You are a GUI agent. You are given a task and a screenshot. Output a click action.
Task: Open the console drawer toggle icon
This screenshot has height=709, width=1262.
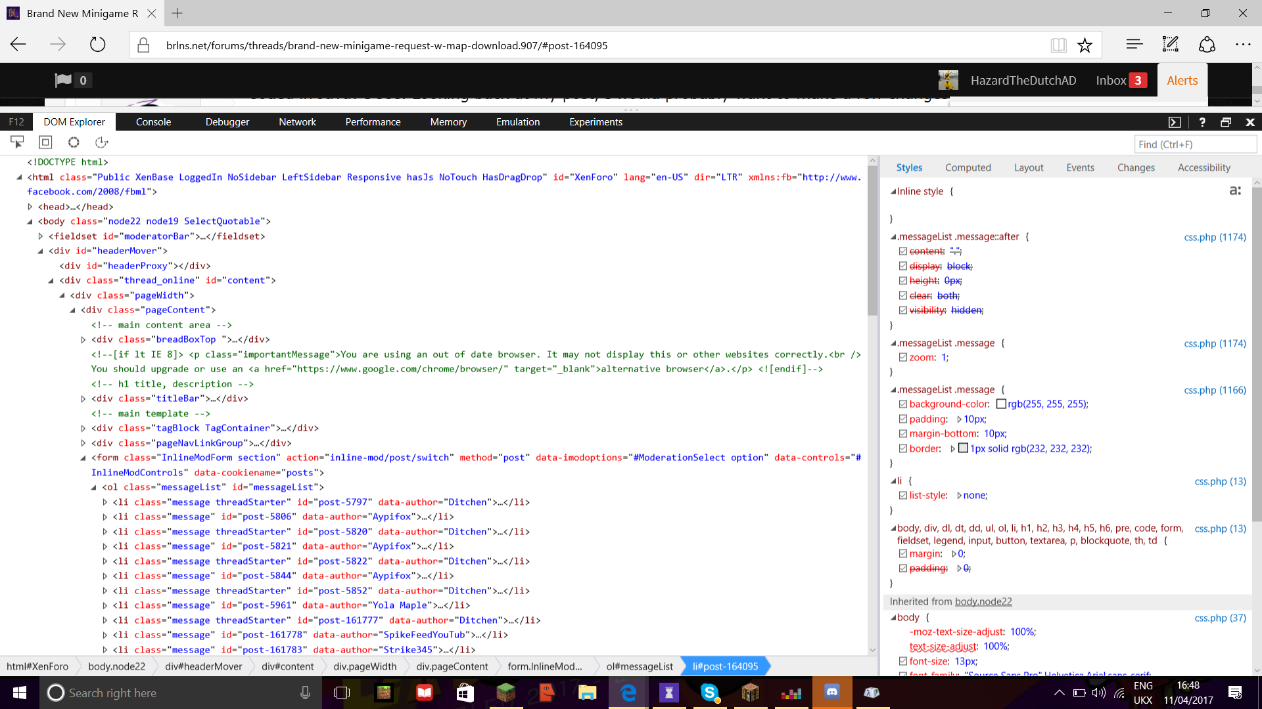(1175, 122)
